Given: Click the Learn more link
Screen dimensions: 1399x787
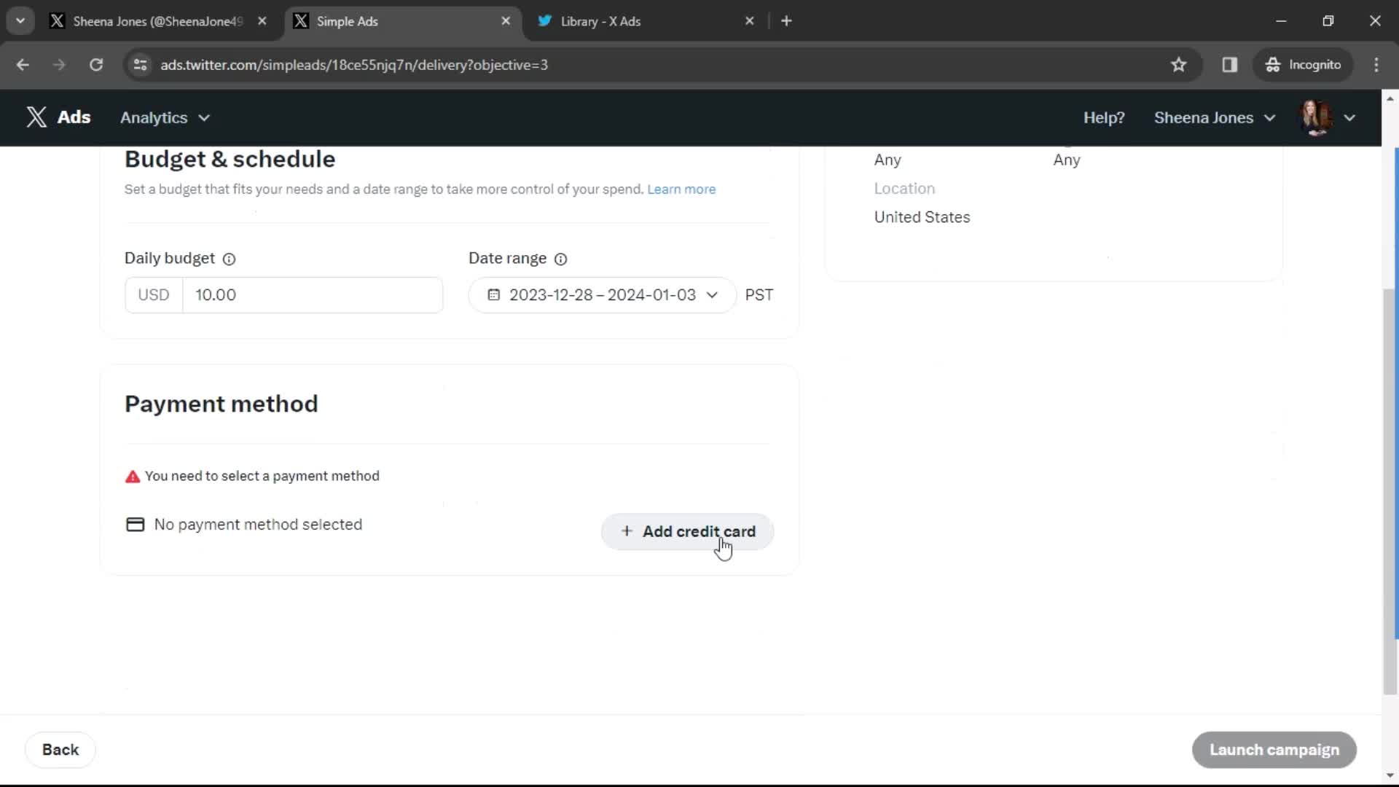Looking at the screenshot, I should tap(681, 189).
